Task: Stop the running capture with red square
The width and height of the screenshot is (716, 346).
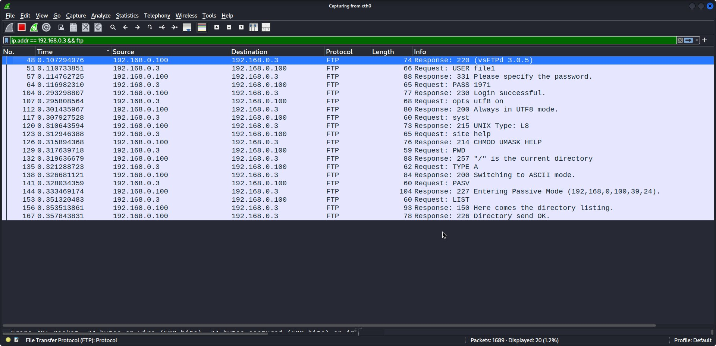Action: coord(22,27)
